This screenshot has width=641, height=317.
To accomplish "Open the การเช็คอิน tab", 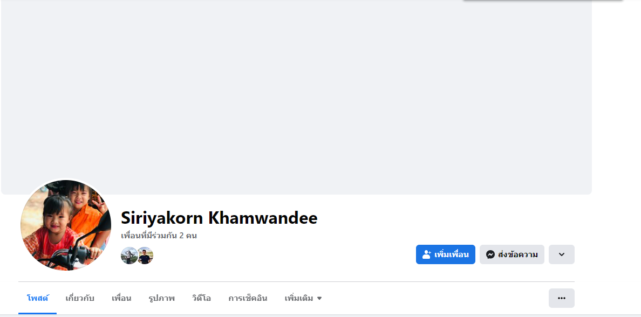I will coord(248,298).
